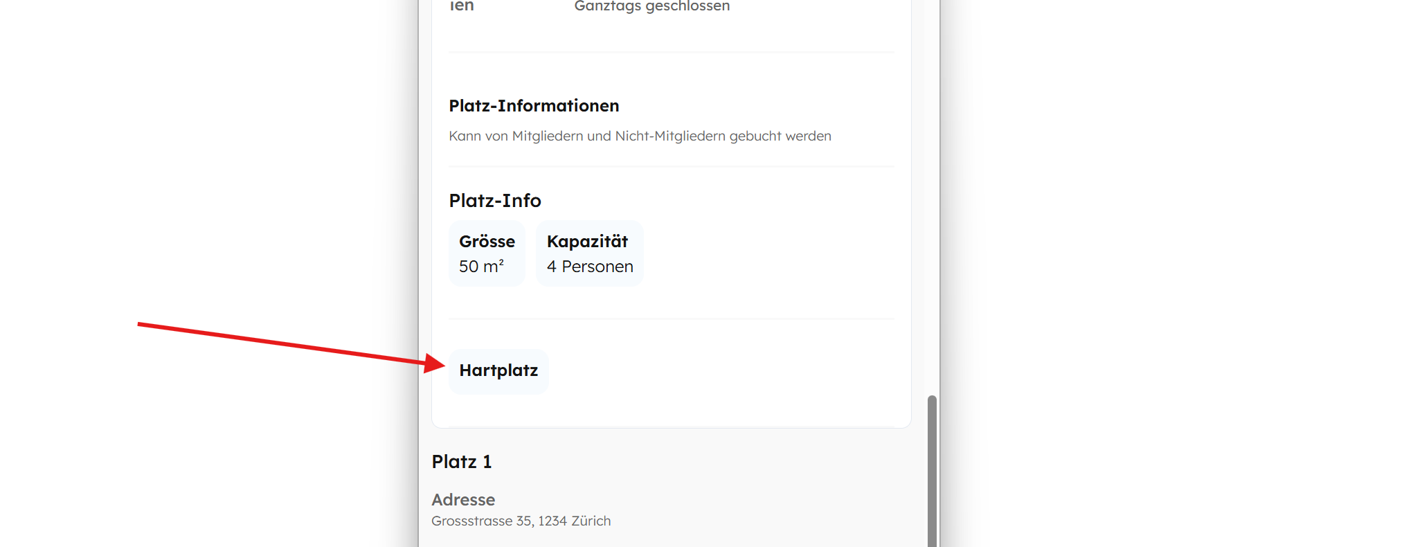Click the Ganztags geschlossen hours text
The width and height of the screenshot is (1413, 547).
[651, 6]
